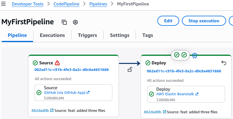The width and height of the screenshot is (233, 119).
Task: Click the first green check in Deploy condition pill
Action: point(176,55)
